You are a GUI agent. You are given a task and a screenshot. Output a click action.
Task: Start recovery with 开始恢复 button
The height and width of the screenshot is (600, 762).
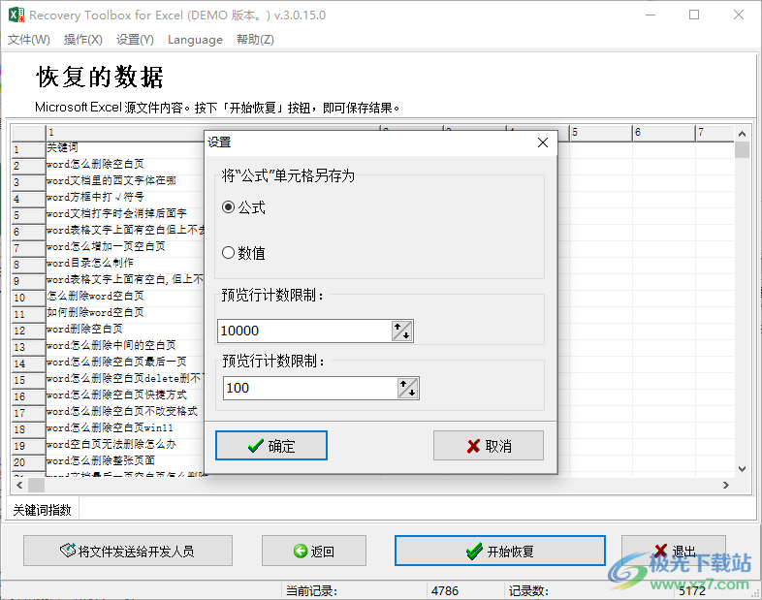click(500, 551)
